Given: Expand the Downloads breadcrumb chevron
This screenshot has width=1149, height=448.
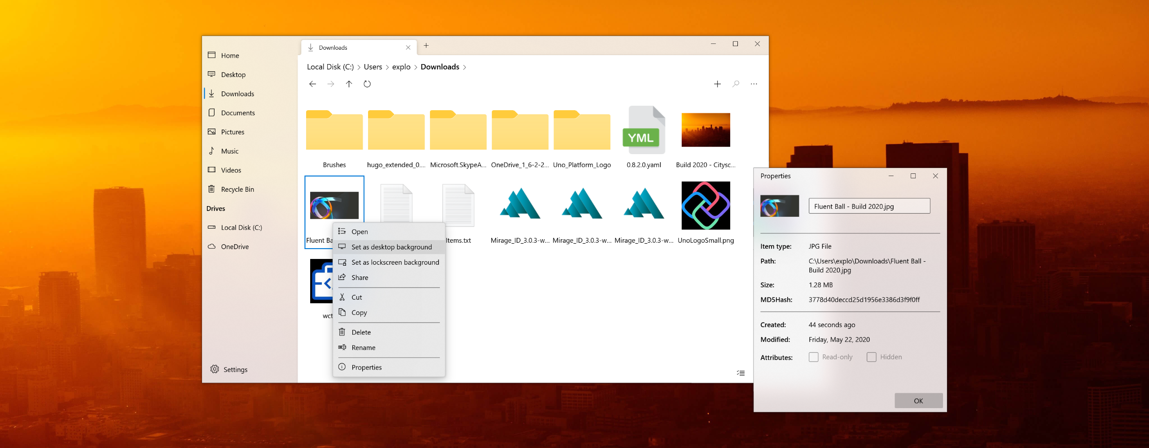Looking at the screenshot, I should coord(465,67).
